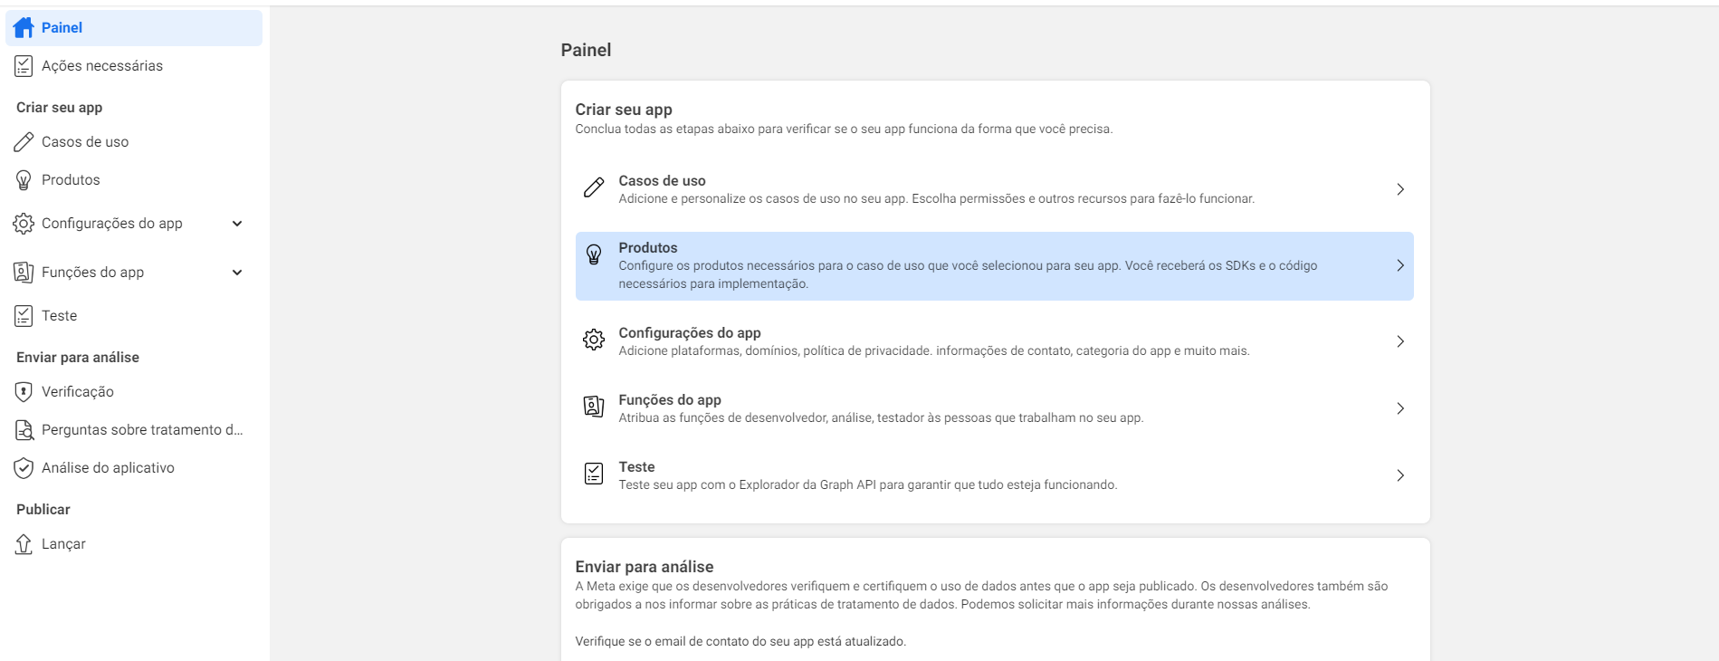Click the Painel home icon in the sidebar
This screenshot has height=661, width=1719.
(23, 27)
